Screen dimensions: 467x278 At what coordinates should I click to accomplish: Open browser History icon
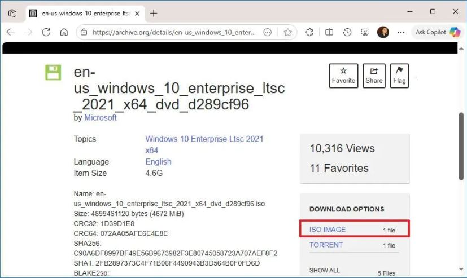347,32
